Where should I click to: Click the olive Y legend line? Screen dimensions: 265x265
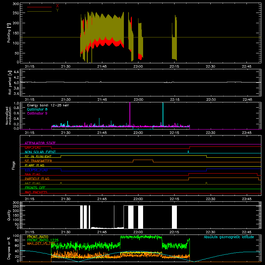(39, 12)
